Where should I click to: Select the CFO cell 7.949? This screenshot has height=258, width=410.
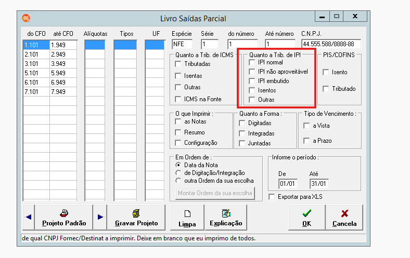pyautogui.click(x=63, y=92)
